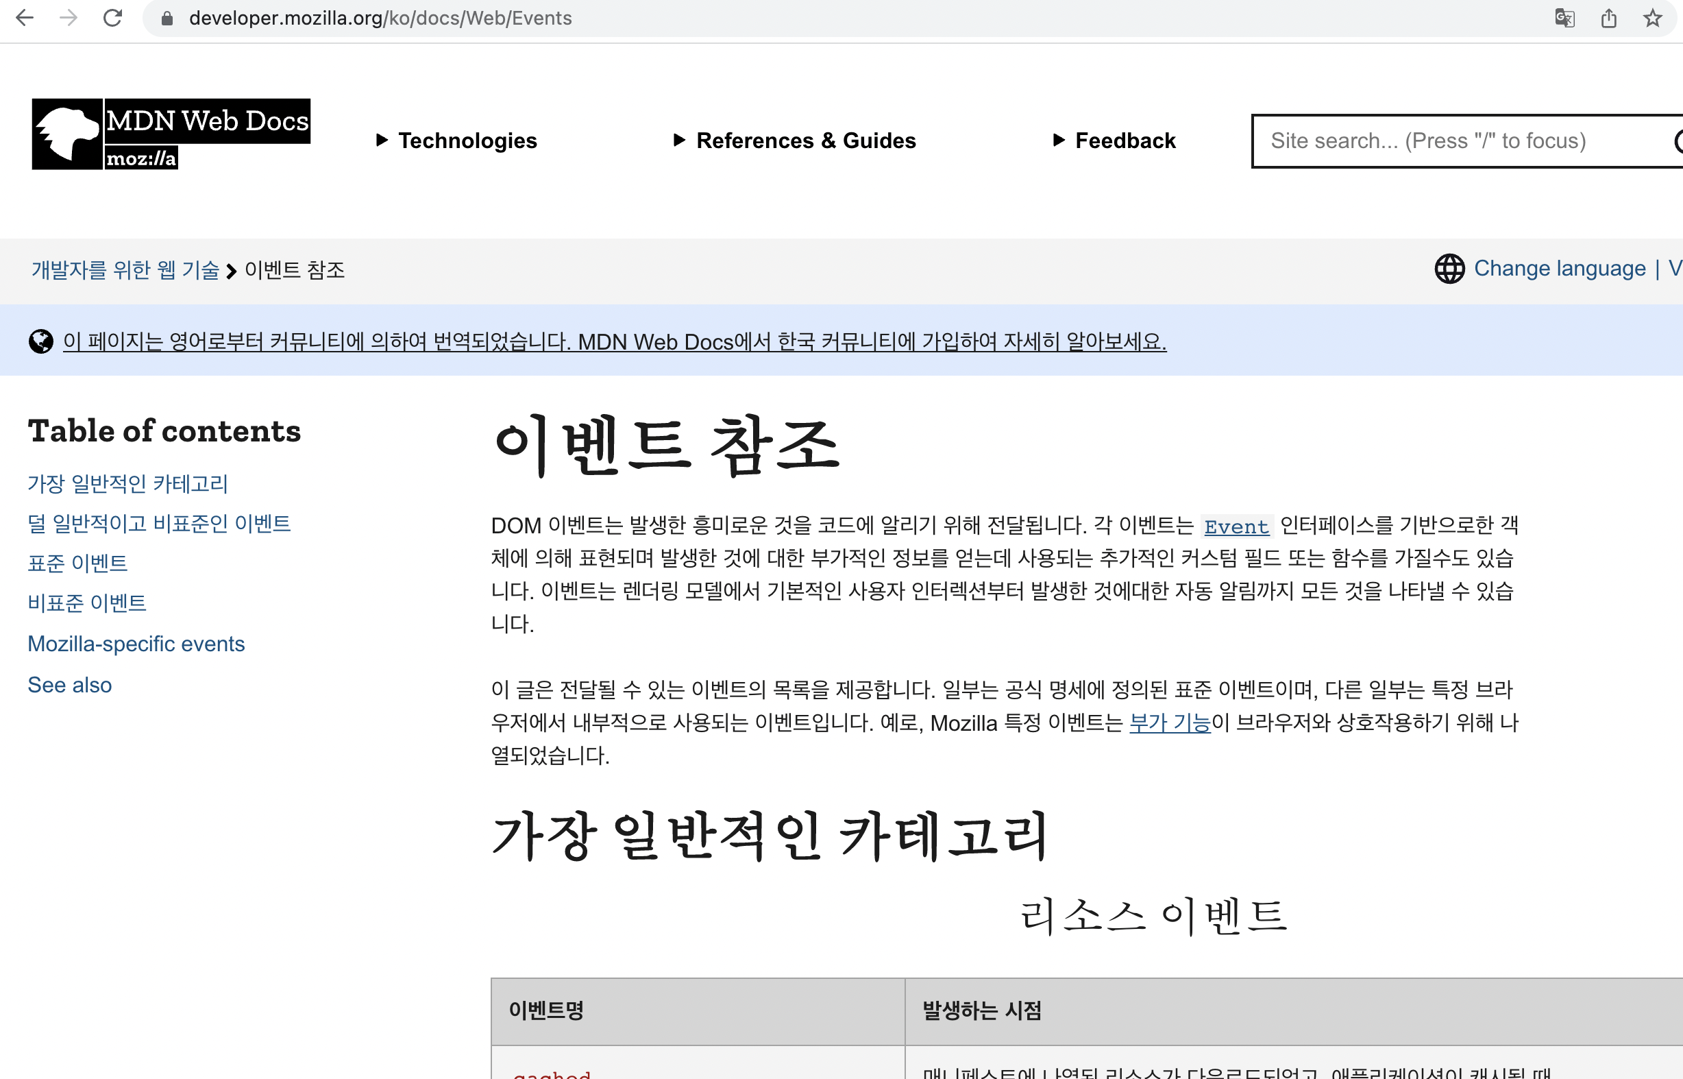Expand the Technologies menu
The width and height of the screenshot is (1683, 1079).
point(456,141)
